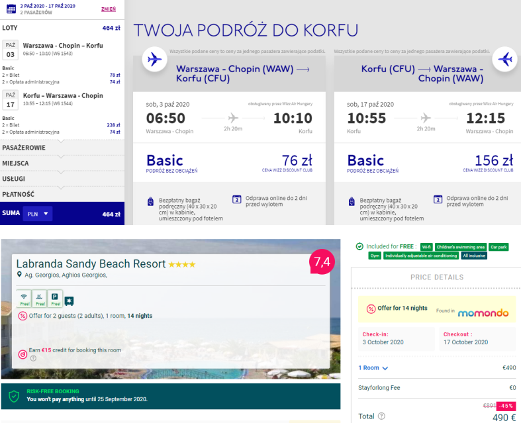Click the free swimming pool amenity icon
The width and height of the screenshot is (521, 429).
pos(40,299)
